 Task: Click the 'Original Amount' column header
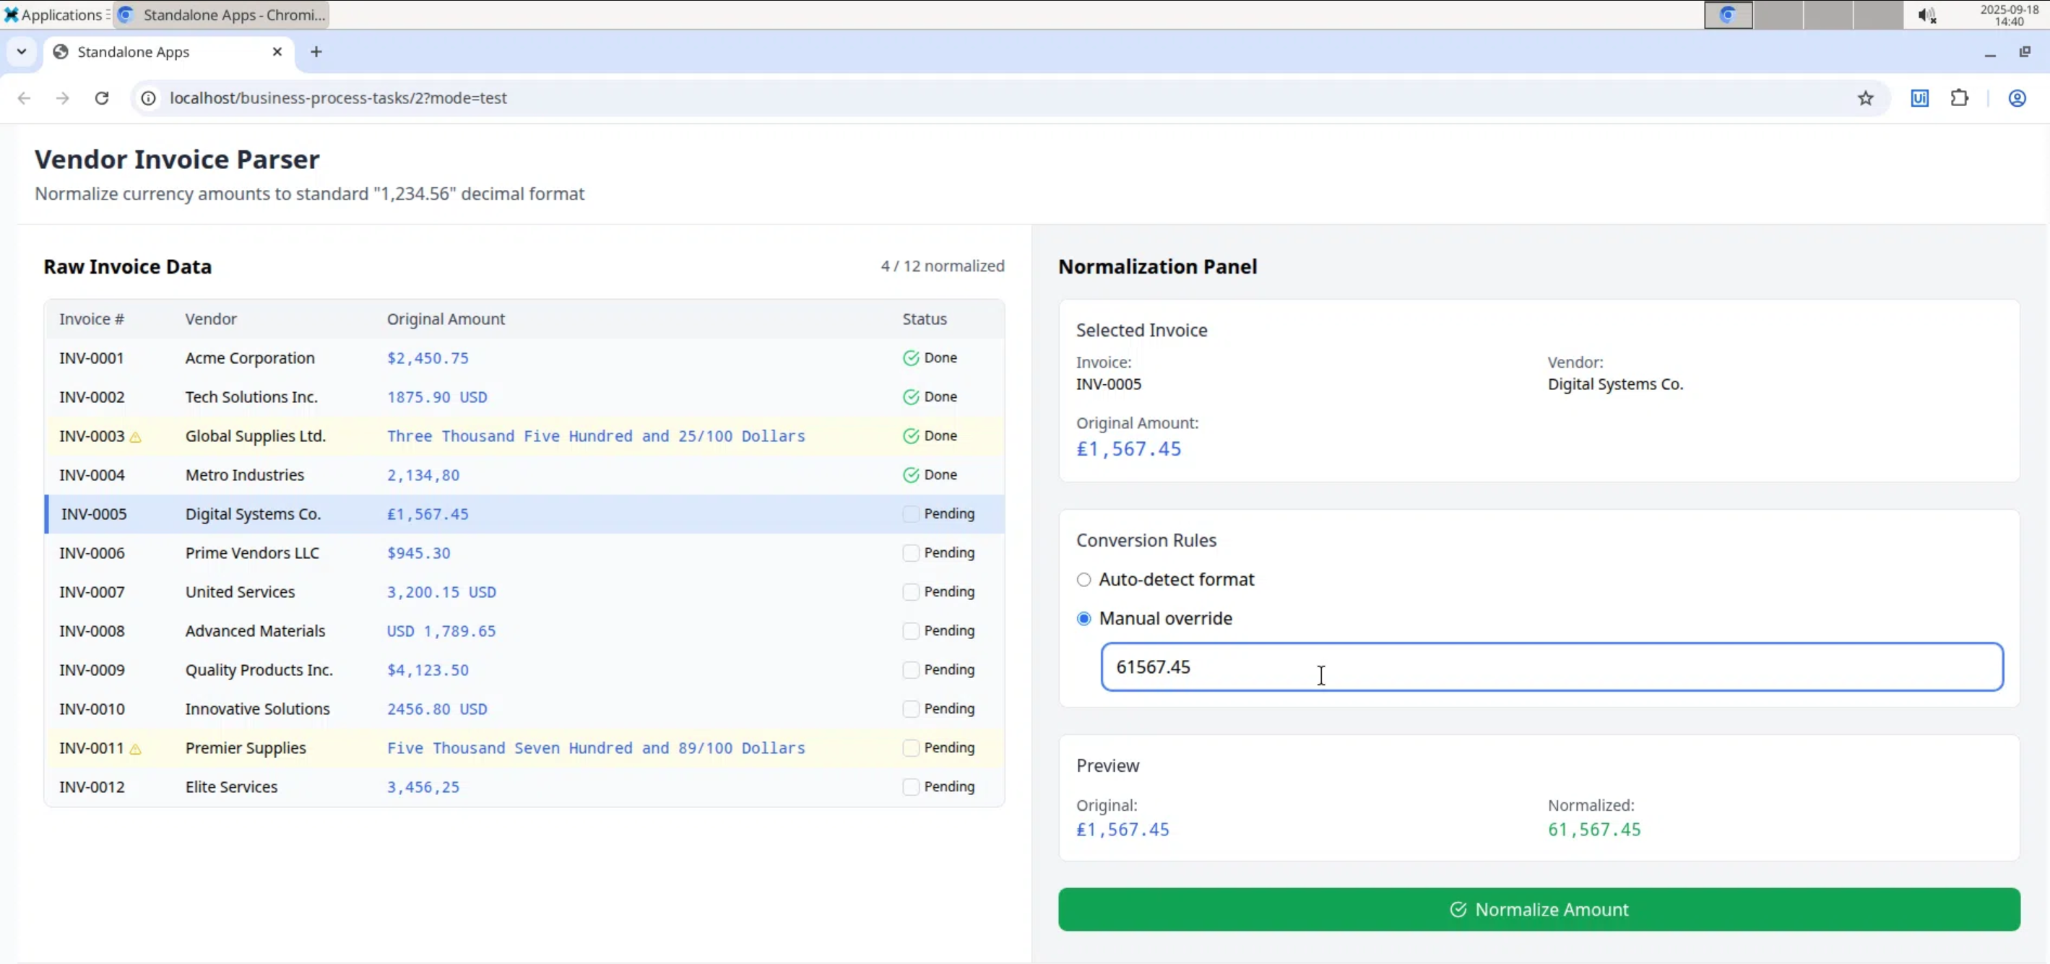(x=446, y=319)
